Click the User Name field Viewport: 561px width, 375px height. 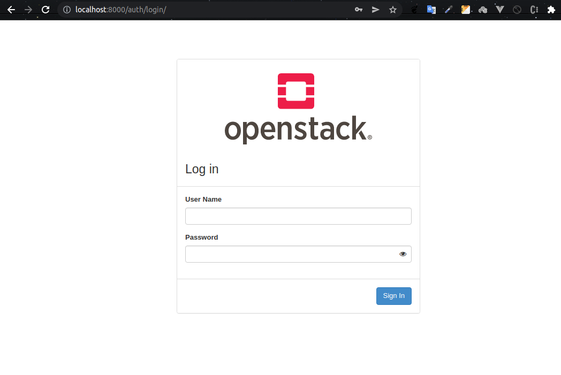click(298, 216)
